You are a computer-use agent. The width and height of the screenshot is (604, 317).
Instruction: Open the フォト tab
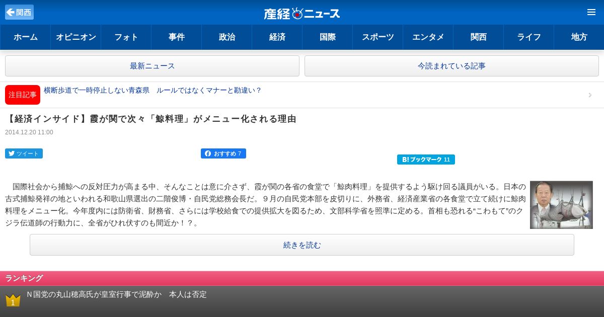coord(126,37)
